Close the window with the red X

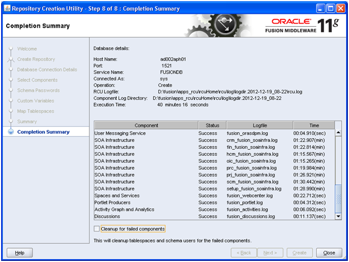tap(341, 8)
